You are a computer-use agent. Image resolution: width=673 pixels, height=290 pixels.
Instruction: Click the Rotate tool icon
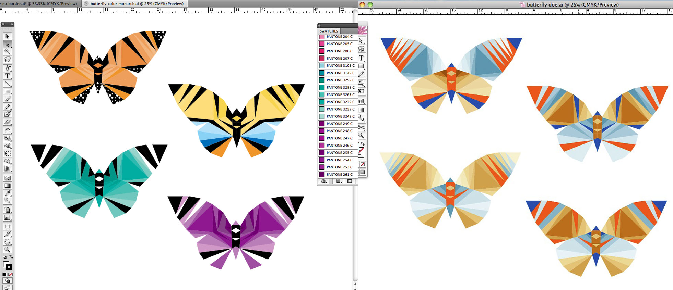(8, 131)
